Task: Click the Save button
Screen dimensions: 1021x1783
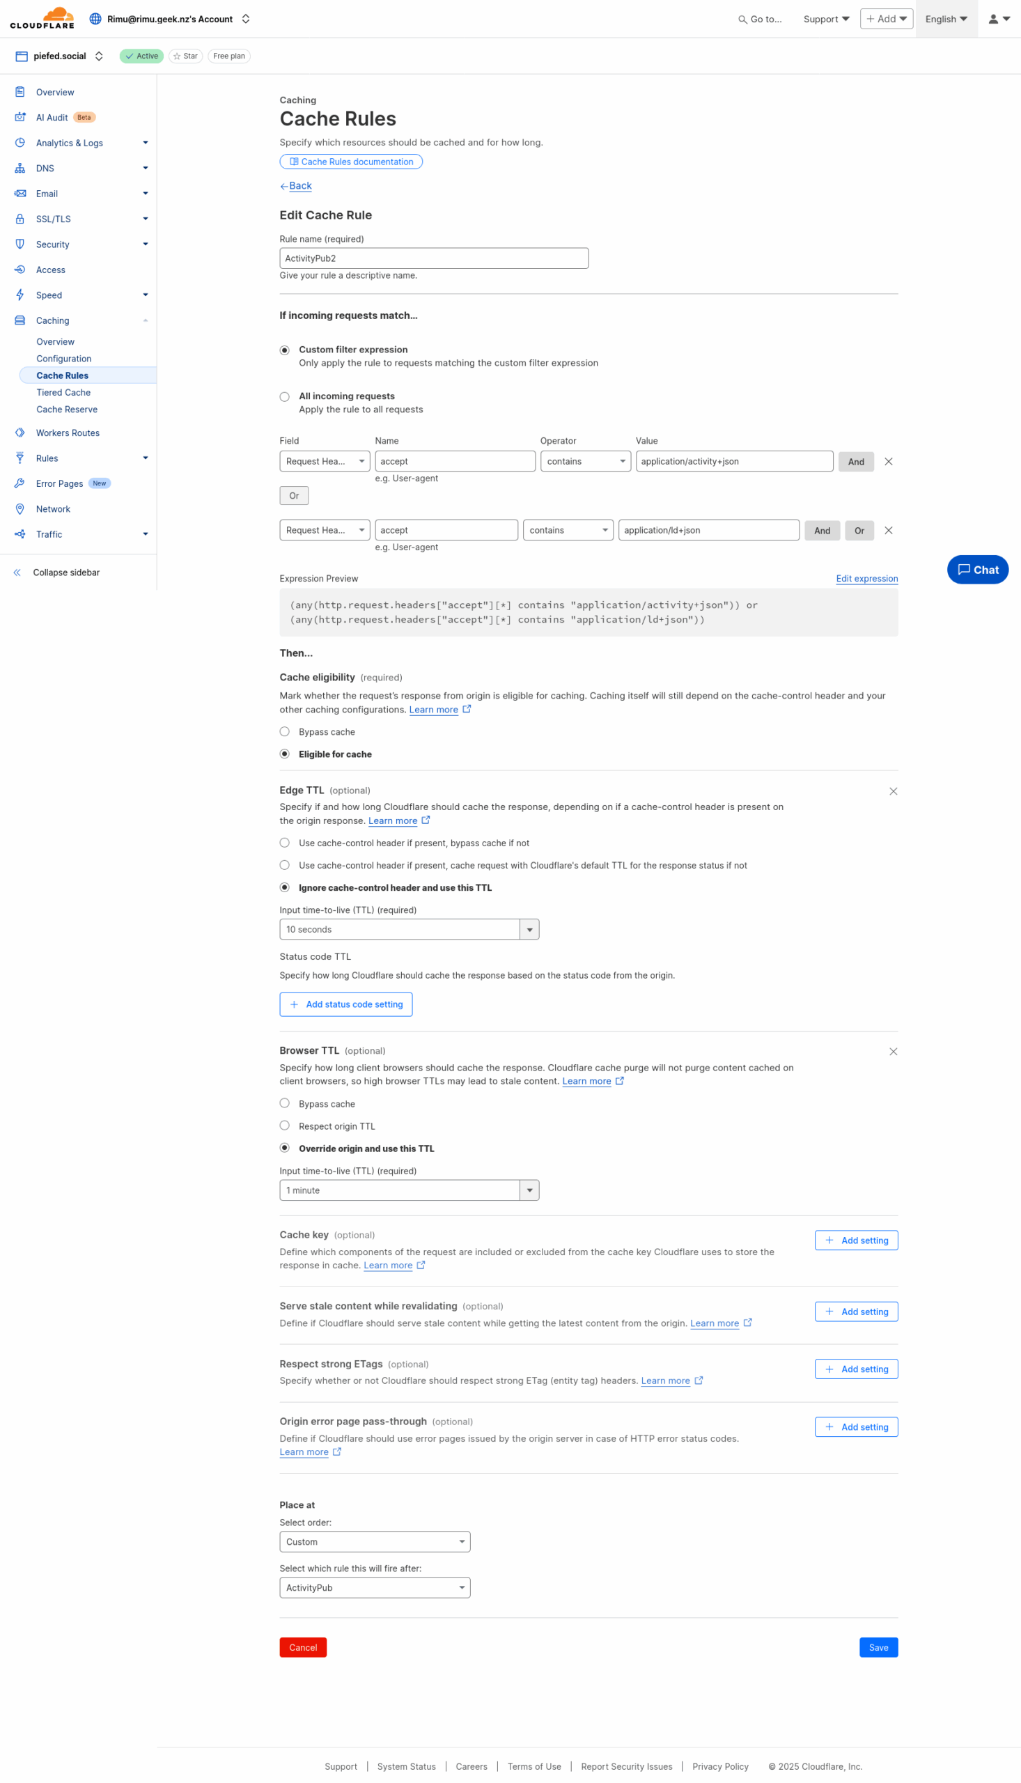Action: [879, 1647]
